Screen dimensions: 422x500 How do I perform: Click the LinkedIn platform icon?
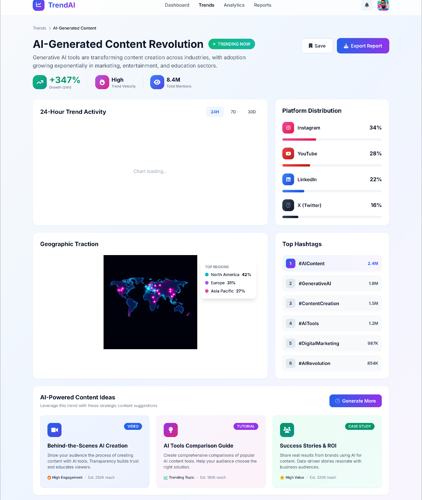coord(288,179)
